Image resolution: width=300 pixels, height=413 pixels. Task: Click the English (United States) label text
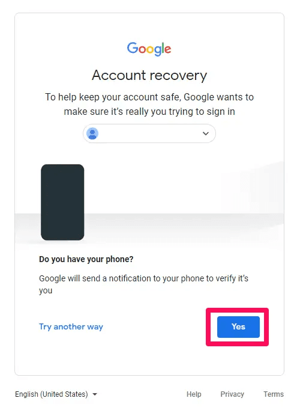coord(51,394)
